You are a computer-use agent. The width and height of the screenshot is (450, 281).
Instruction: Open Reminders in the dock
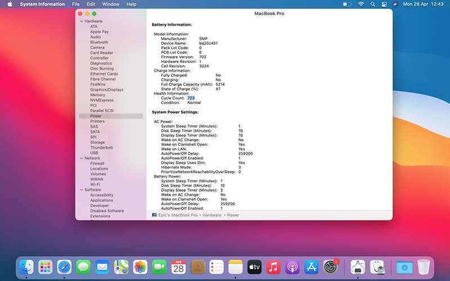pos(216,268)
